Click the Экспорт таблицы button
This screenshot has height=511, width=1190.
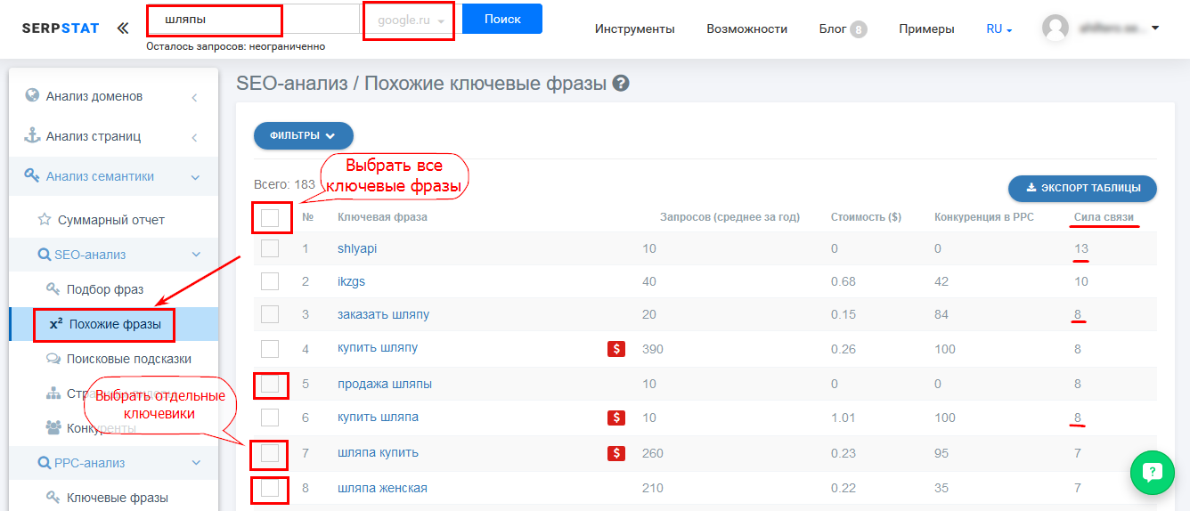(x=1081, y=188)
